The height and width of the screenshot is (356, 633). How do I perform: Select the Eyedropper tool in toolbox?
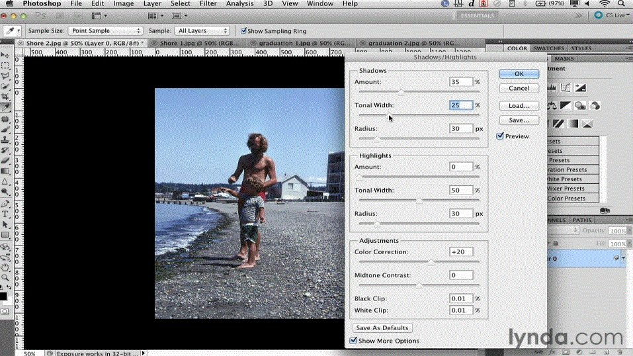[x=5, y=107]
